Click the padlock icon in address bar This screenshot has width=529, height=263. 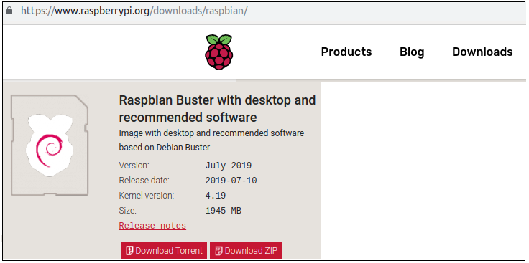pos(9,11)
